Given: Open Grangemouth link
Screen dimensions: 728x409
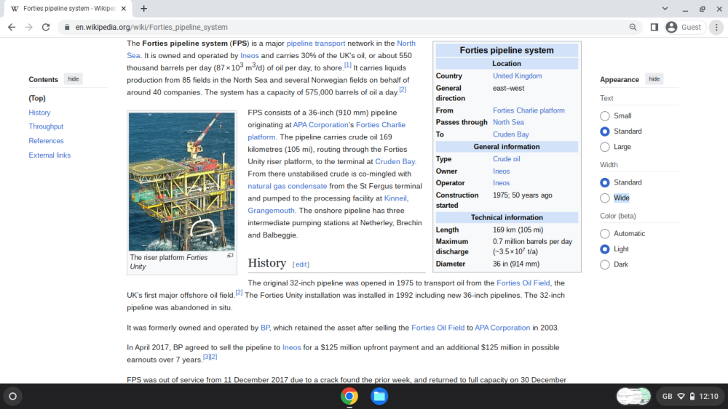Looking at the screenshot, I should pyautogui.click(x=271, y=211).
